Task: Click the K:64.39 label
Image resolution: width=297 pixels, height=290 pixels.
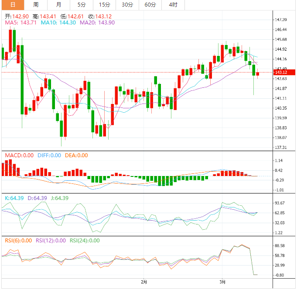Action: [x=14, y=198]
